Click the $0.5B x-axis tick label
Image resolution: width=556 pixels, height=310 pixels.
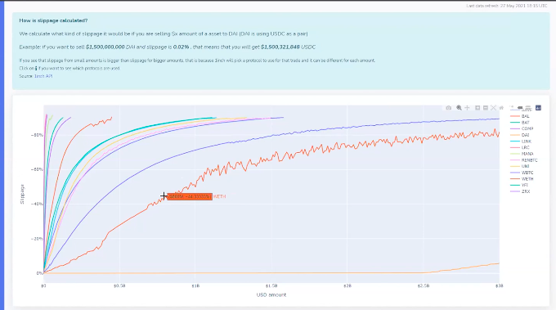click(x=119, y=286)
